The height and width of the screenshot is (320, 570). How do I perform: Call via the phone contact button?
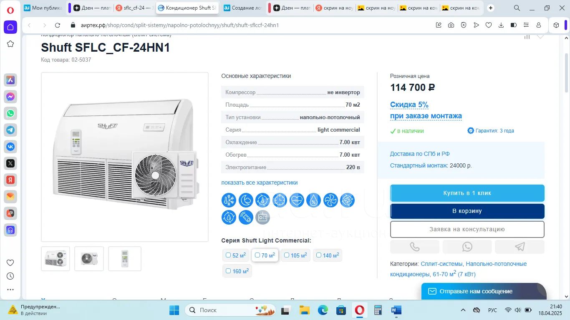415,247
